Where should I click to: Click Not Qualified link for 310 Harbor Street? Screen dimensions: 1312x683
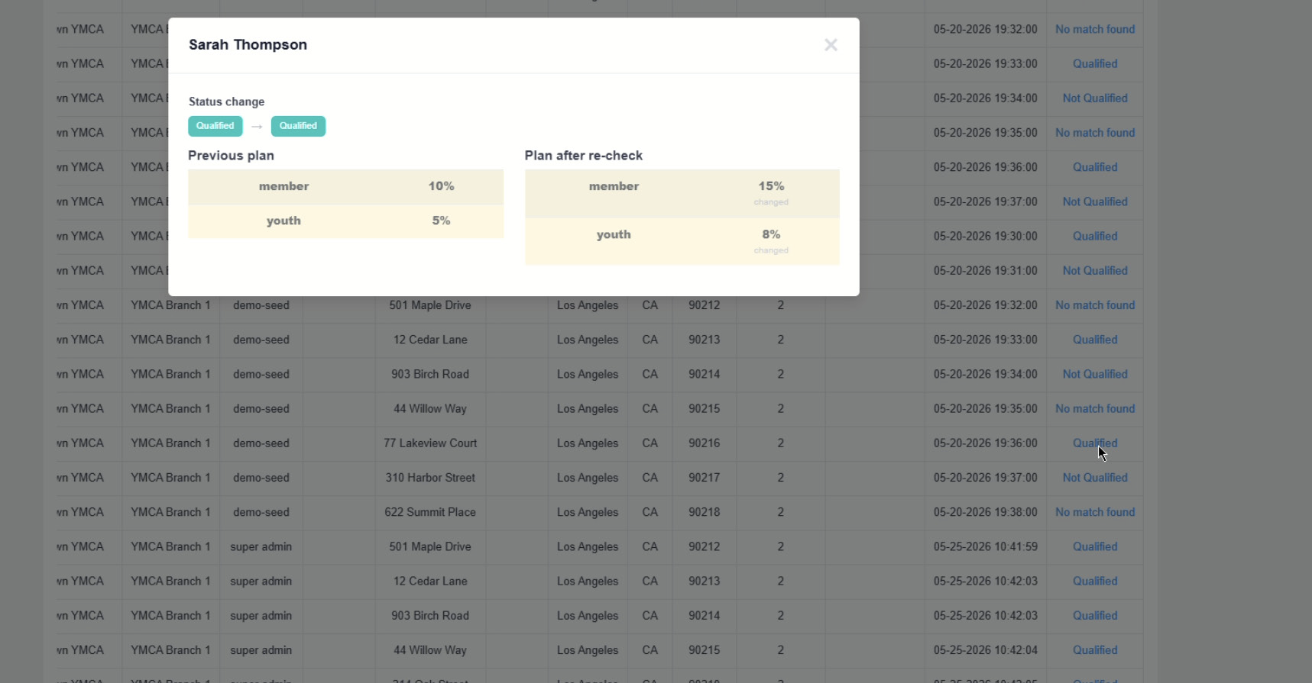[1095, 477]
